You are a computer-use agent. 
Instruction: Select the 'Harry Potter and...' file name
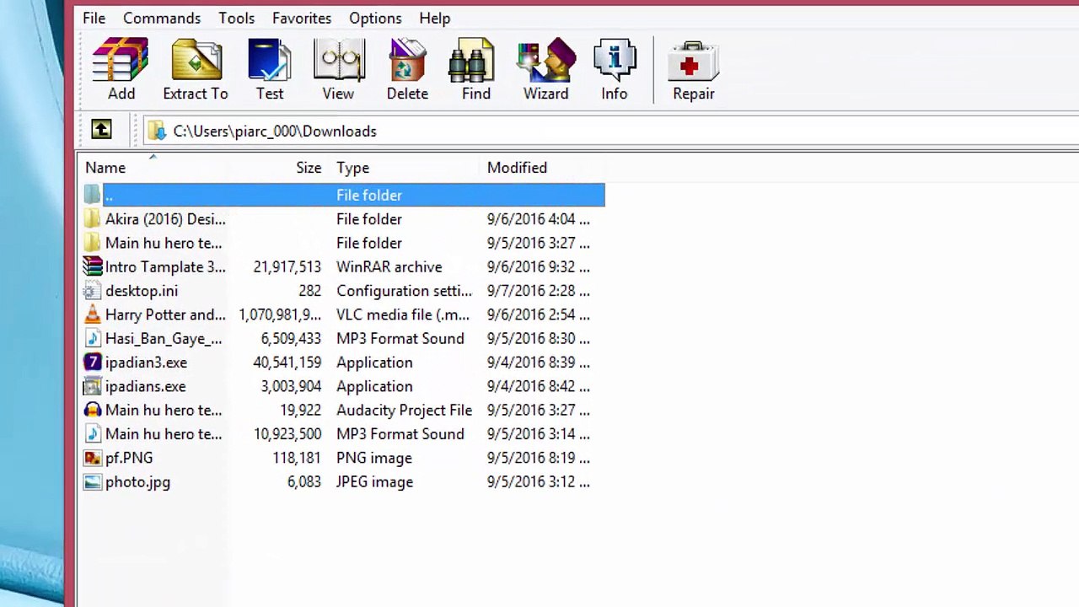click(x=165, y=314)
